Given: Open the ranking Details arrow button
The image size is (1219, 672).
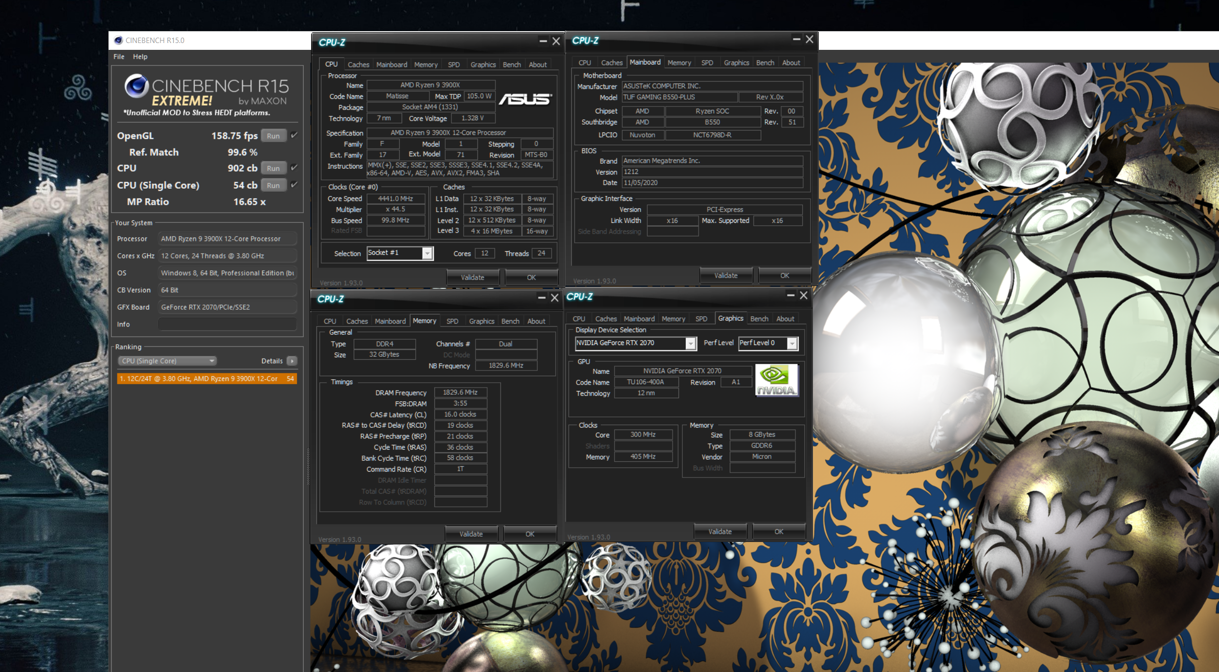Looking at the screenshot, I should pyautogui.click(x=292, y=361).
